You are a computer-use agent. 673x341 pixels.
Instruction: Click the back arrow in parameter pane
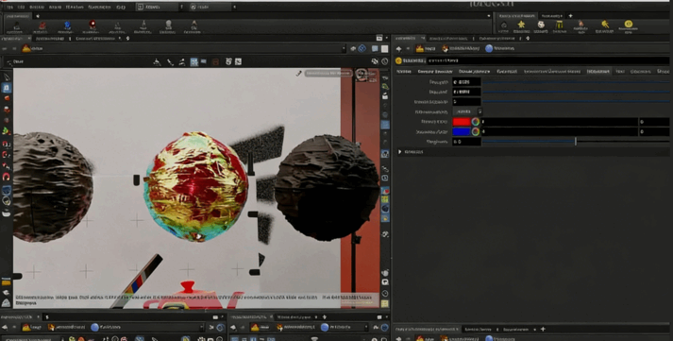tap(398, 48)
